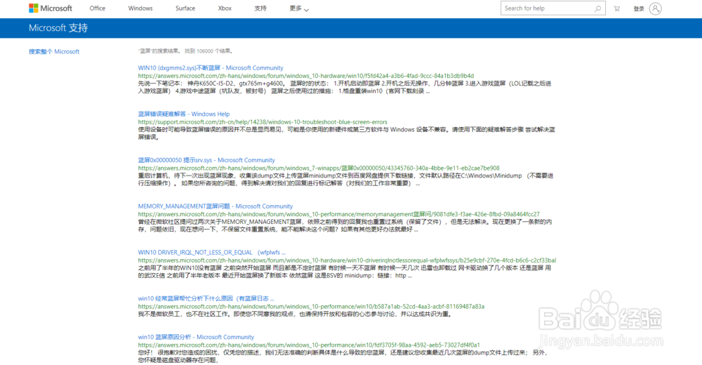Open win10 经常蓝屏帮忙分析下什么原因 result
Viewport: 702px width, 365px height.
tap(206, 298)
